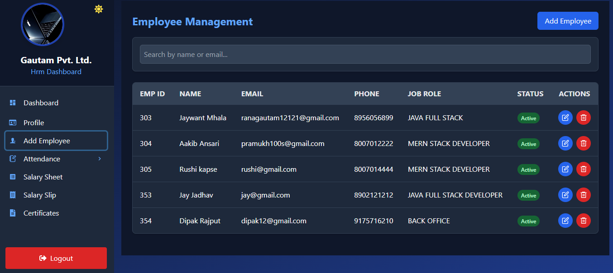Delete employee Jaywant Mhala via trash icon
Image resolution: width=613 pixels, height=273 pixels.
coord(583,118)
